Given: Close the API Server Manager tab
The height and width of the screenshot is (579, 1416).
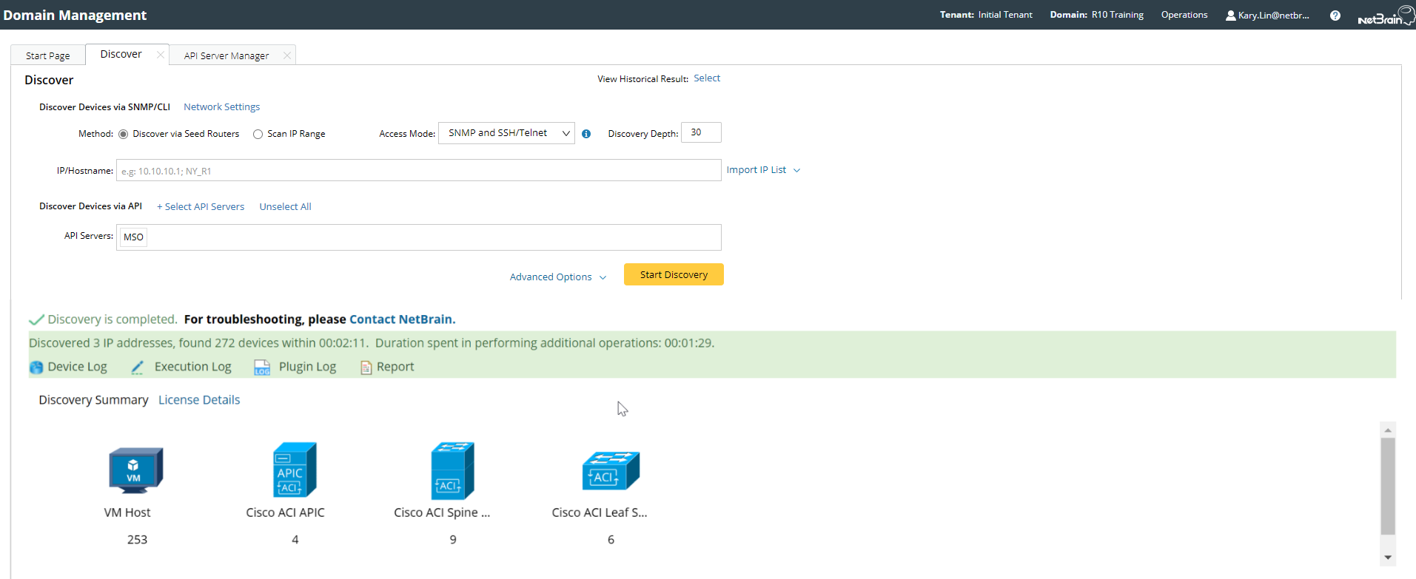Looking at the screenshot, I should 287,55.
